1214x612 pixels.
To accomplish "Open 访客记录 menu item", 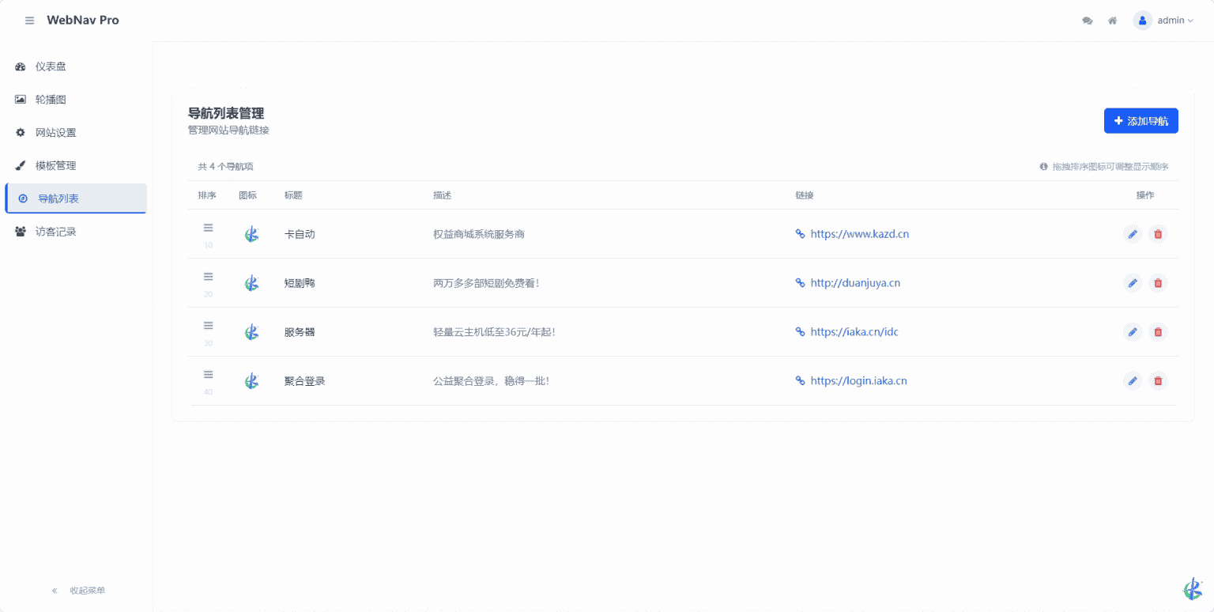I will [55, 232].
